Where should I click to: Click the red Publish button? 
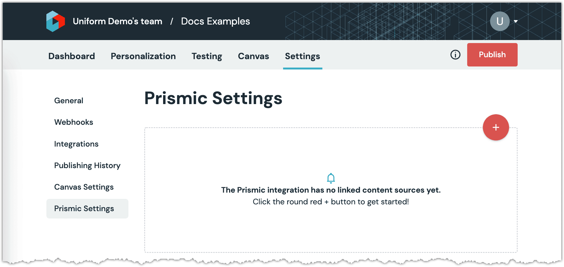click(x=492, y=54)
